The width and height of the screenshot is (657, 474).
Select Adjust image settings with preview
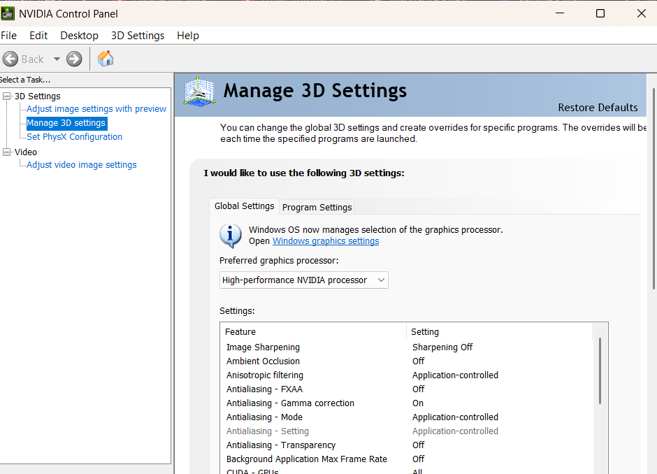tap(96, 109)
